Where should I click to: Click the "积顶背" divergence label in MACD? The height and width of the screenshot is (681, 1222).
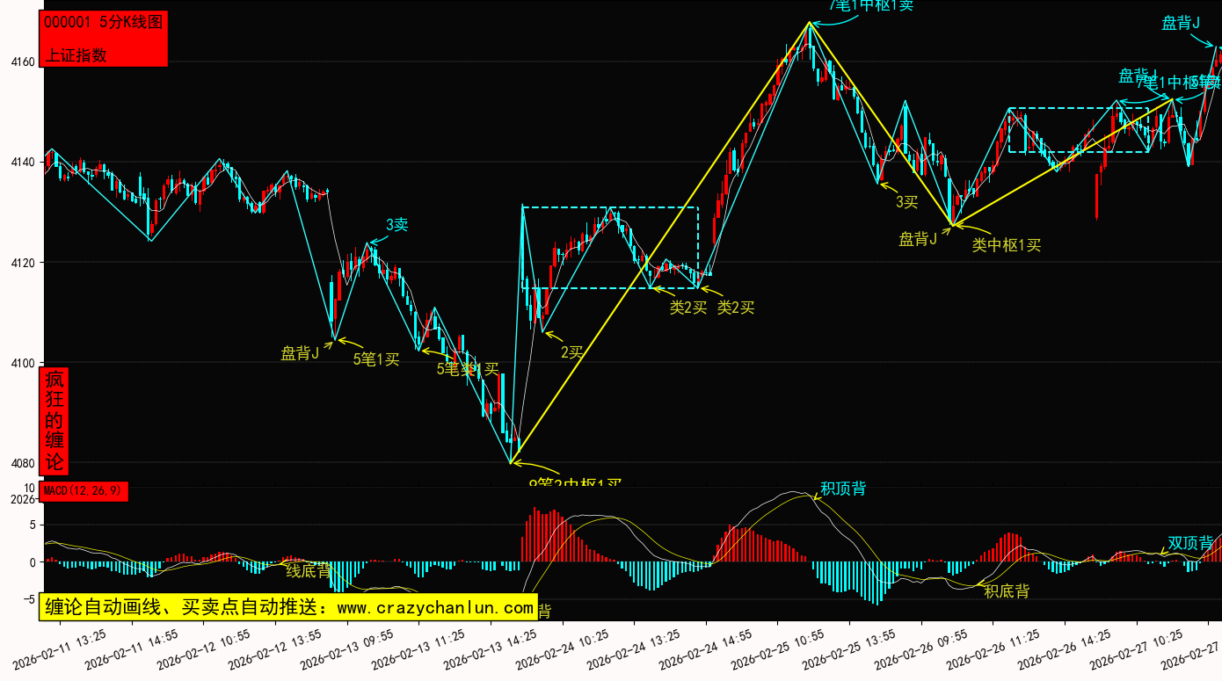pyautogui.click(x=843, y=489)
